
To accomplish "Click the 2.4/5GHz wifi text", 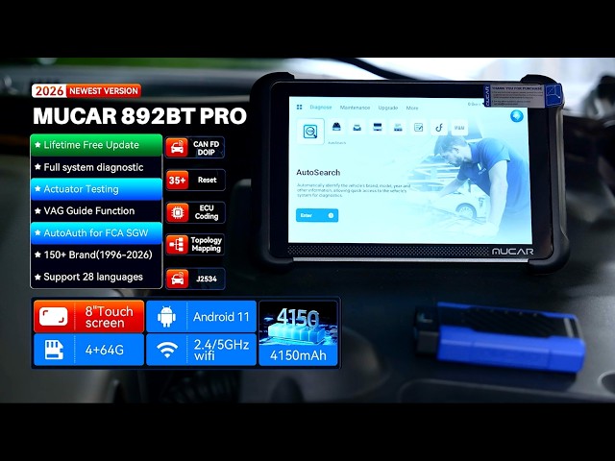I will tap(222, 350).
